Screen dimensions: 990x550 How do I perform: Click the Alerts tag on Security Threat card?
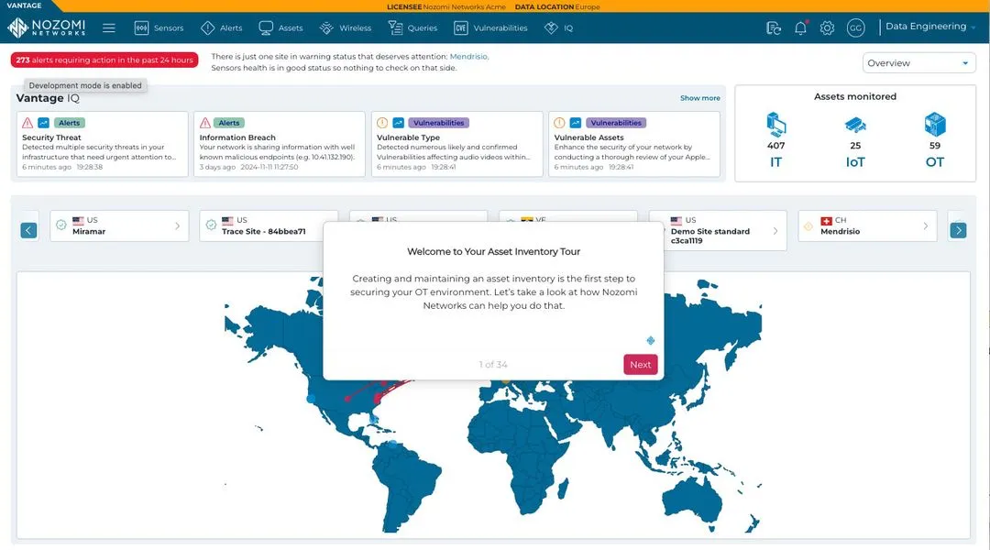(69, 123)
